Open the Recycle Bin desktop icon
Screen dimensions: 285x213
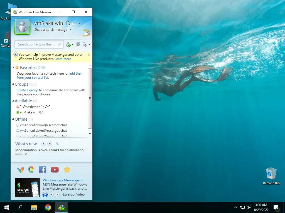[271, 176]
